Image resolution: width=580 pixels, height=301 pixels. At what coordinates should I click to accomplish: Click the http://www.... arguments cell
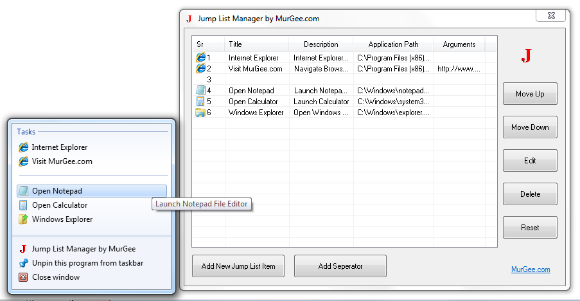459,68
